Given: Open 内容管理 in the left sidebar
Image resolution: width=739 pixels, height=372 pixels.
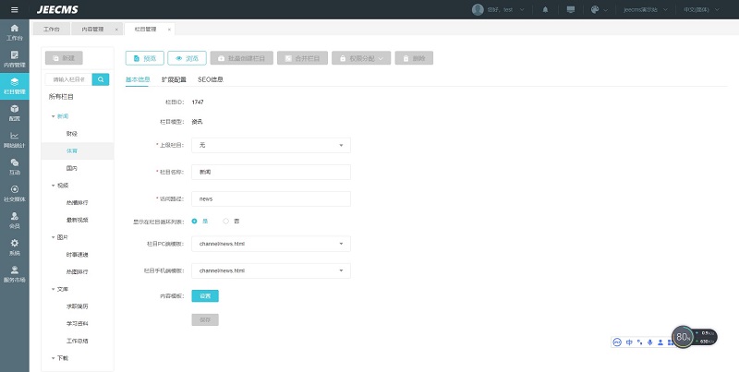Looking at the screenshot, I should [x=14, y=61].
